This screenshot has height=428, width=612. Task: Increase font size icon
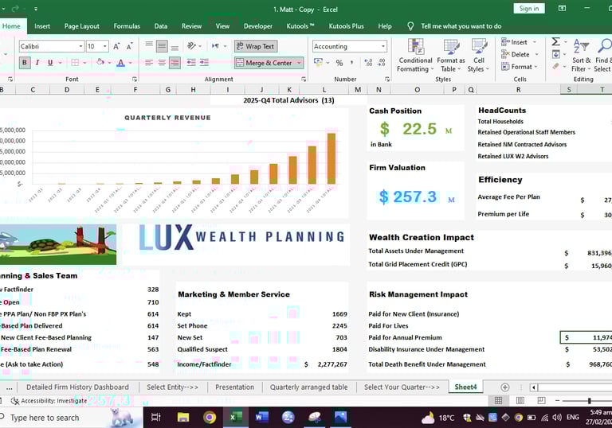[x=116, y=46]
